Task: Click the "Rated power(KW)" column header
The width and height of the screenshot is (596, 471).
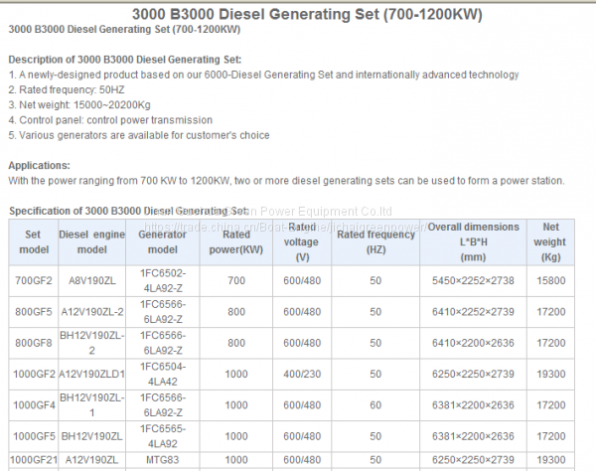Action: [235, 241]
